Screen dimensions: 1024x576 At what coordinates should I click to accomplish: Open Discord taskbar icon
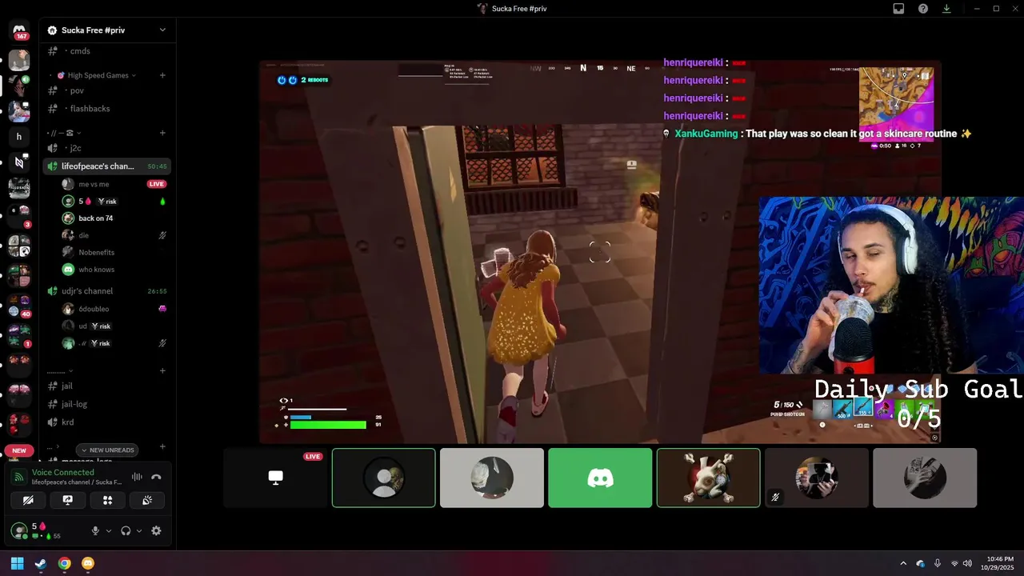(x=88, y=563)
